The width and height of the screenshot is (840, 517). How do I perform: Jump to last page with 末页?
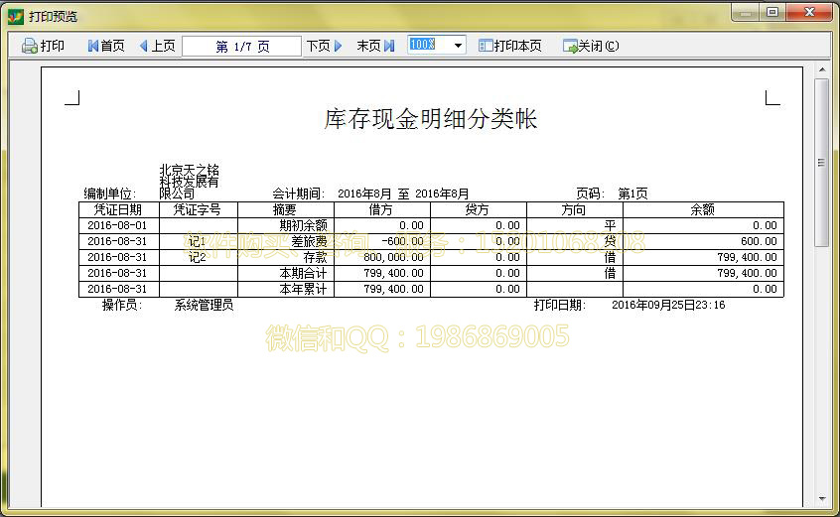(375, 46)
